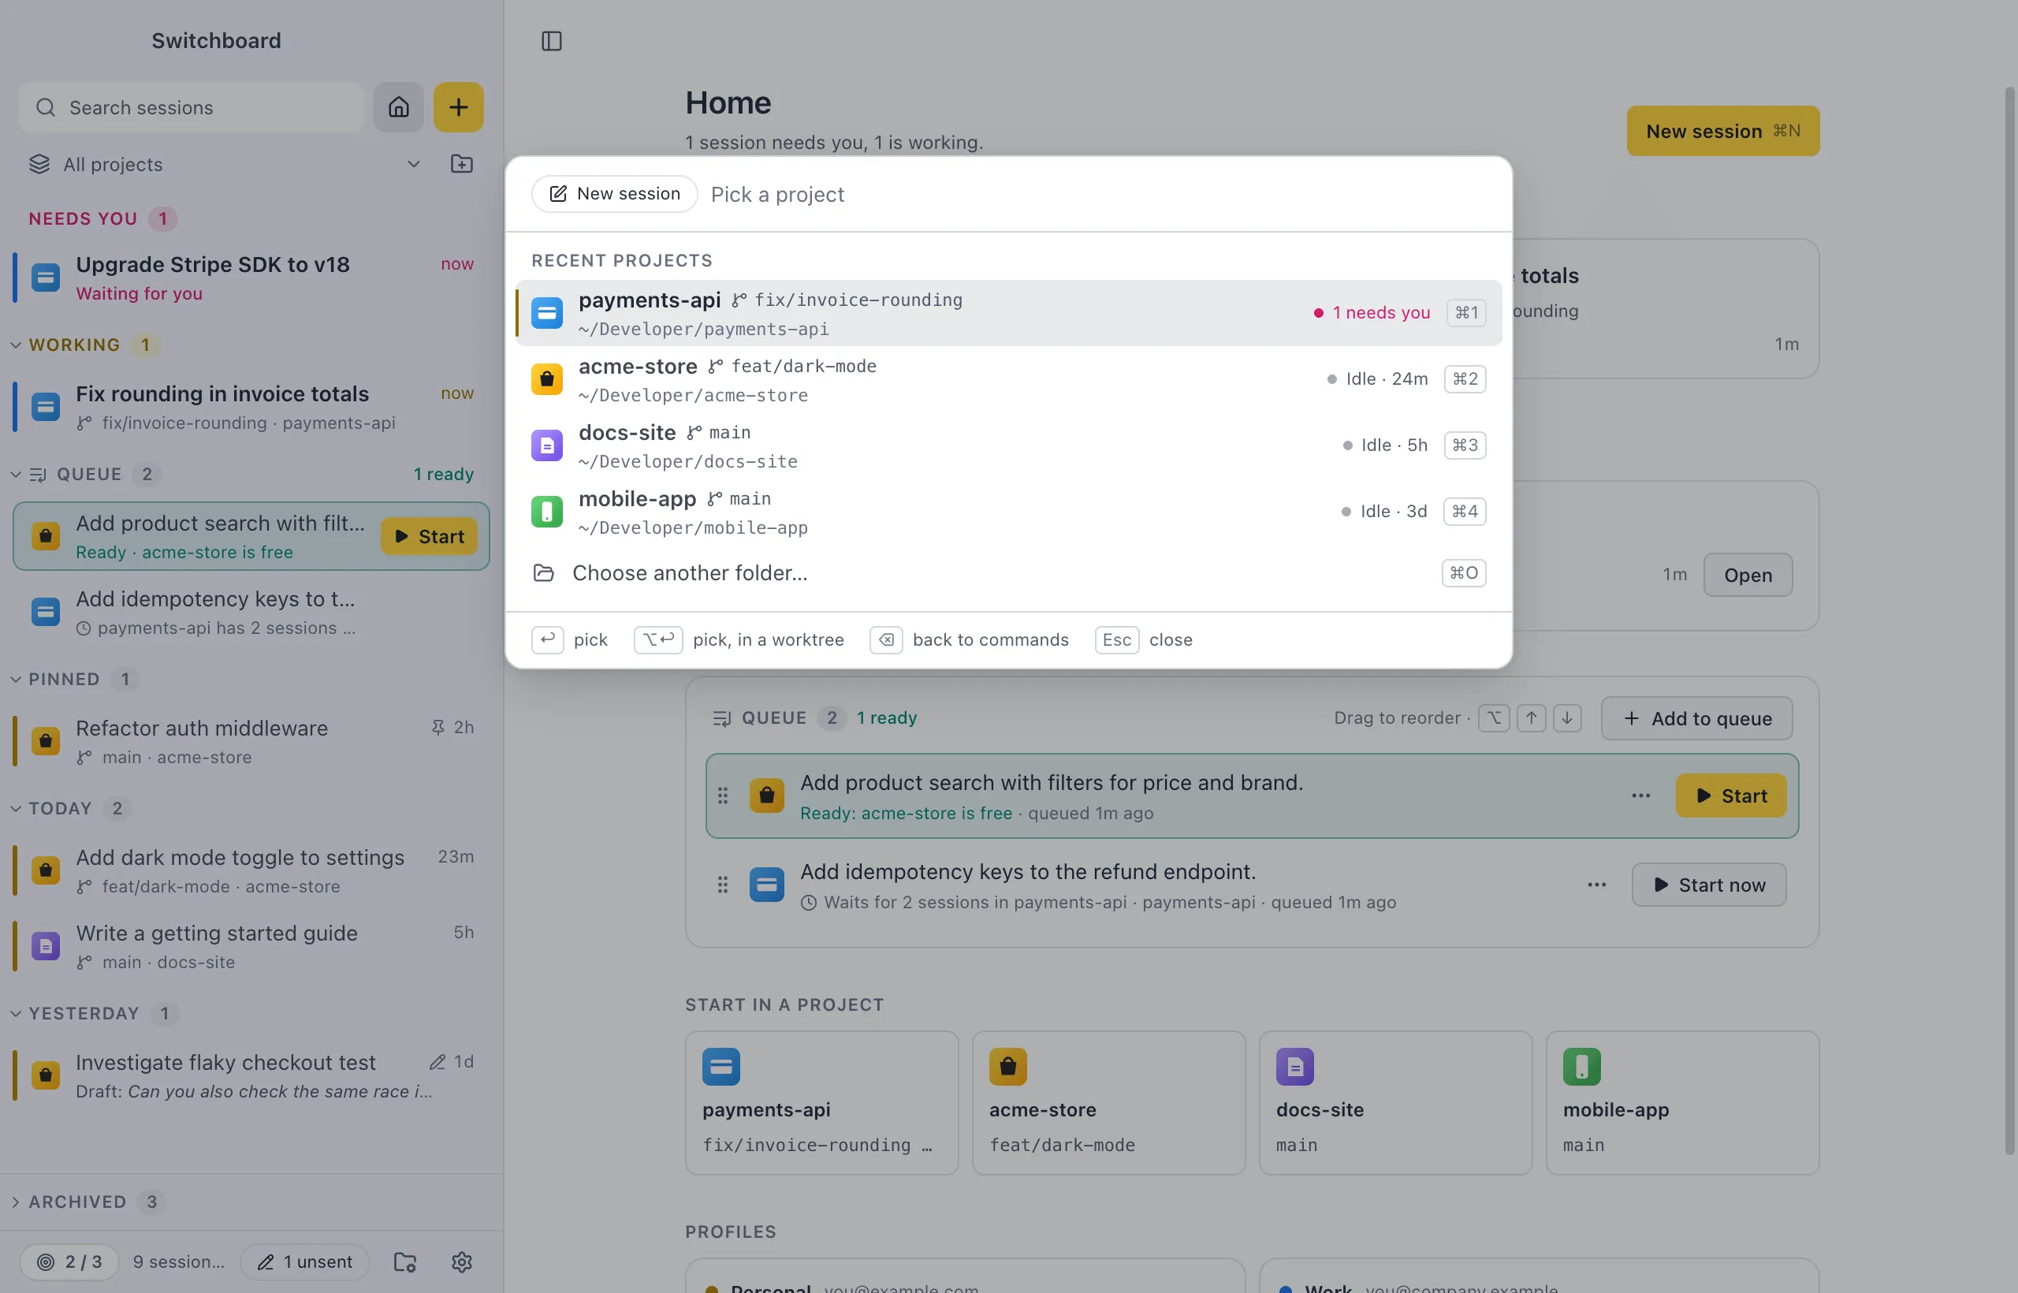Viewport: 2018px width, 1293px height.
Task: Open more options for product search queue item
Action: click(1641, 796)
